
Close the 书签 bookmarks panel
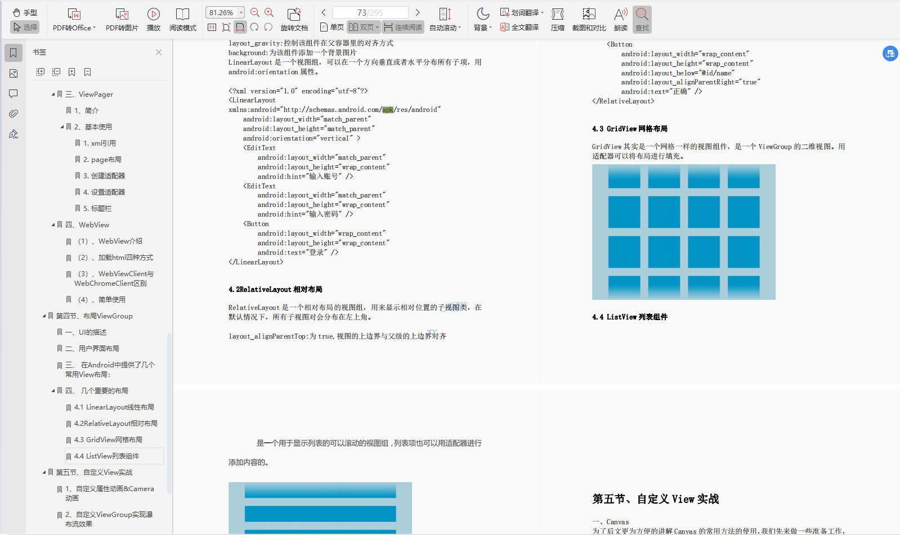[x=159, y=52]
